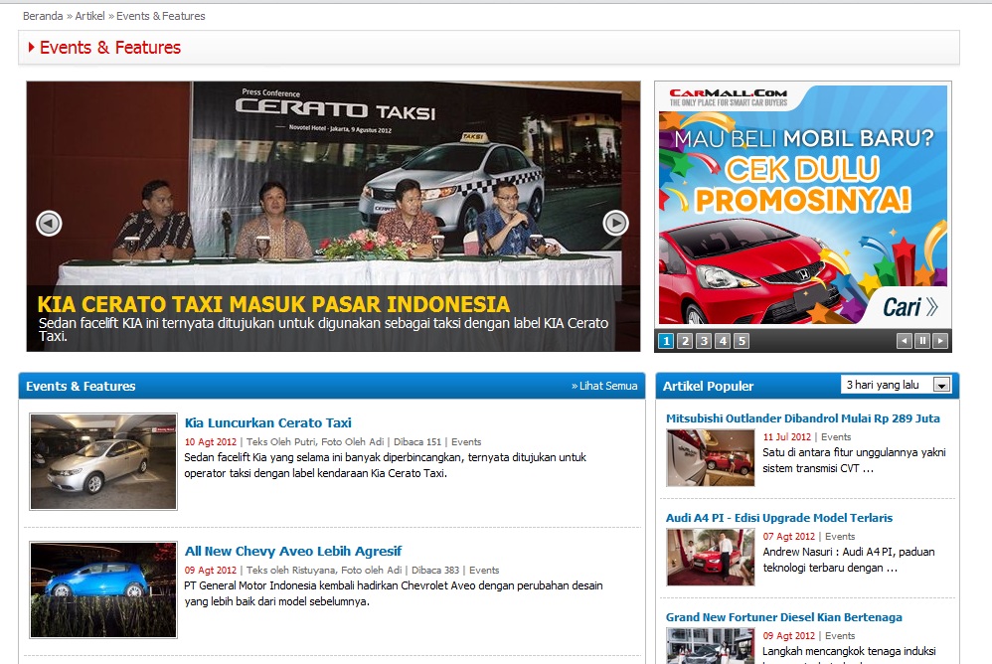Jump to banner slide number 4

coord(723,341)
